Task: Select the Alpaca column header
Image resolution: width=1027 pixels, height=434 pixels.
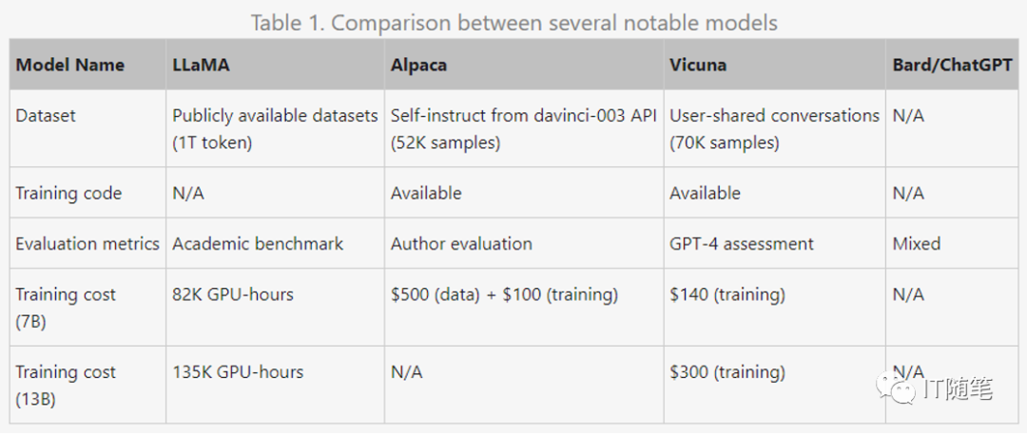Action: (418, 66)
